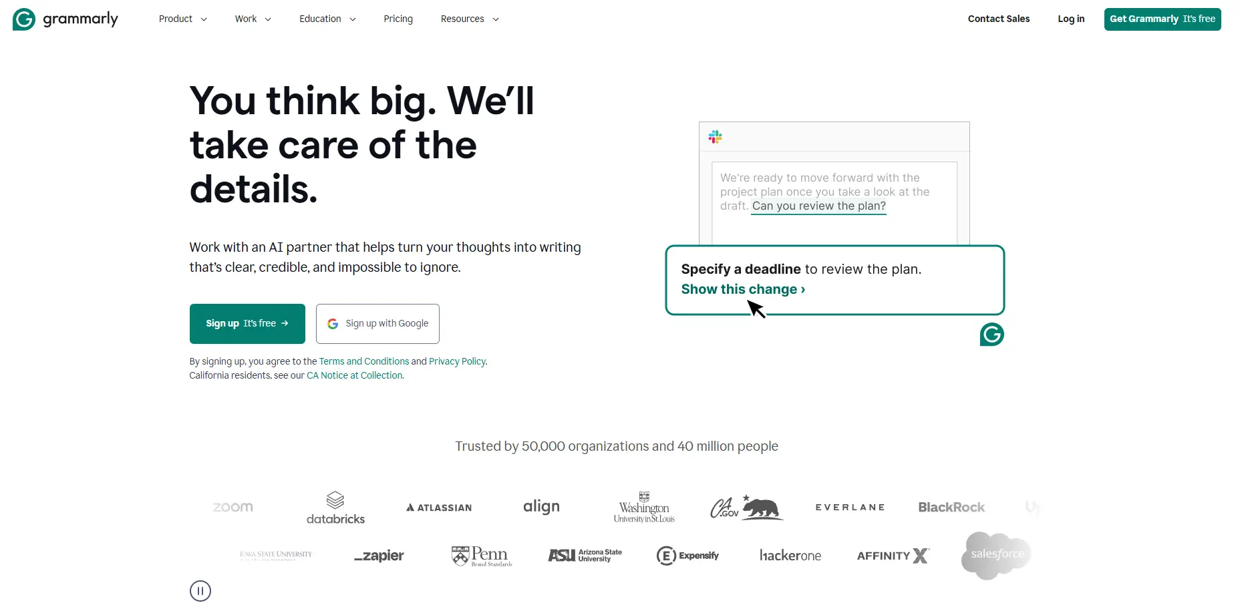Click the Slack icon in the chat mockup
The height and width of the screenshot is (603, 1240).
(x=715, y=136)
